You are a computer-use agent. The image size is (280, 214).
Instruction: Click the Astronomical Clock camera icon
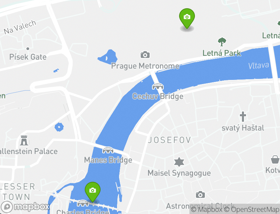(200, 195)
